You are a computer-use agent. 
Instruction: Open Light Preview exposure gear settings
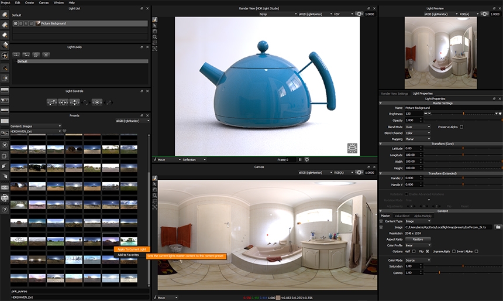(x=484, y=14)
